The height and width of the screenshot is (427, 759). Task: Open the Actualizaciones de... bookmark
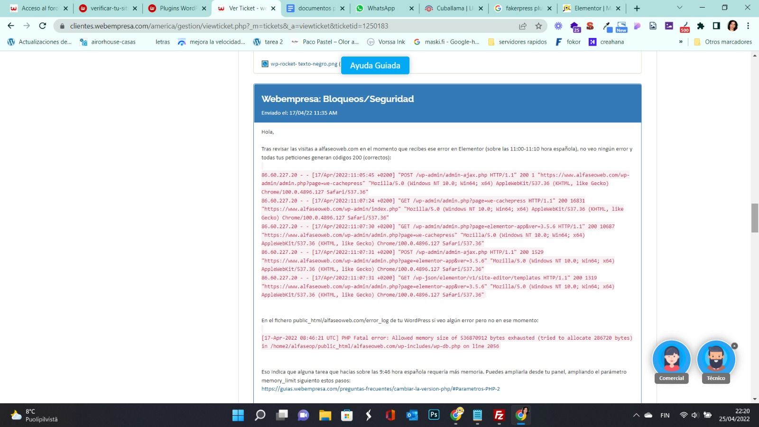pyautogui.click(x=39, y=42)
